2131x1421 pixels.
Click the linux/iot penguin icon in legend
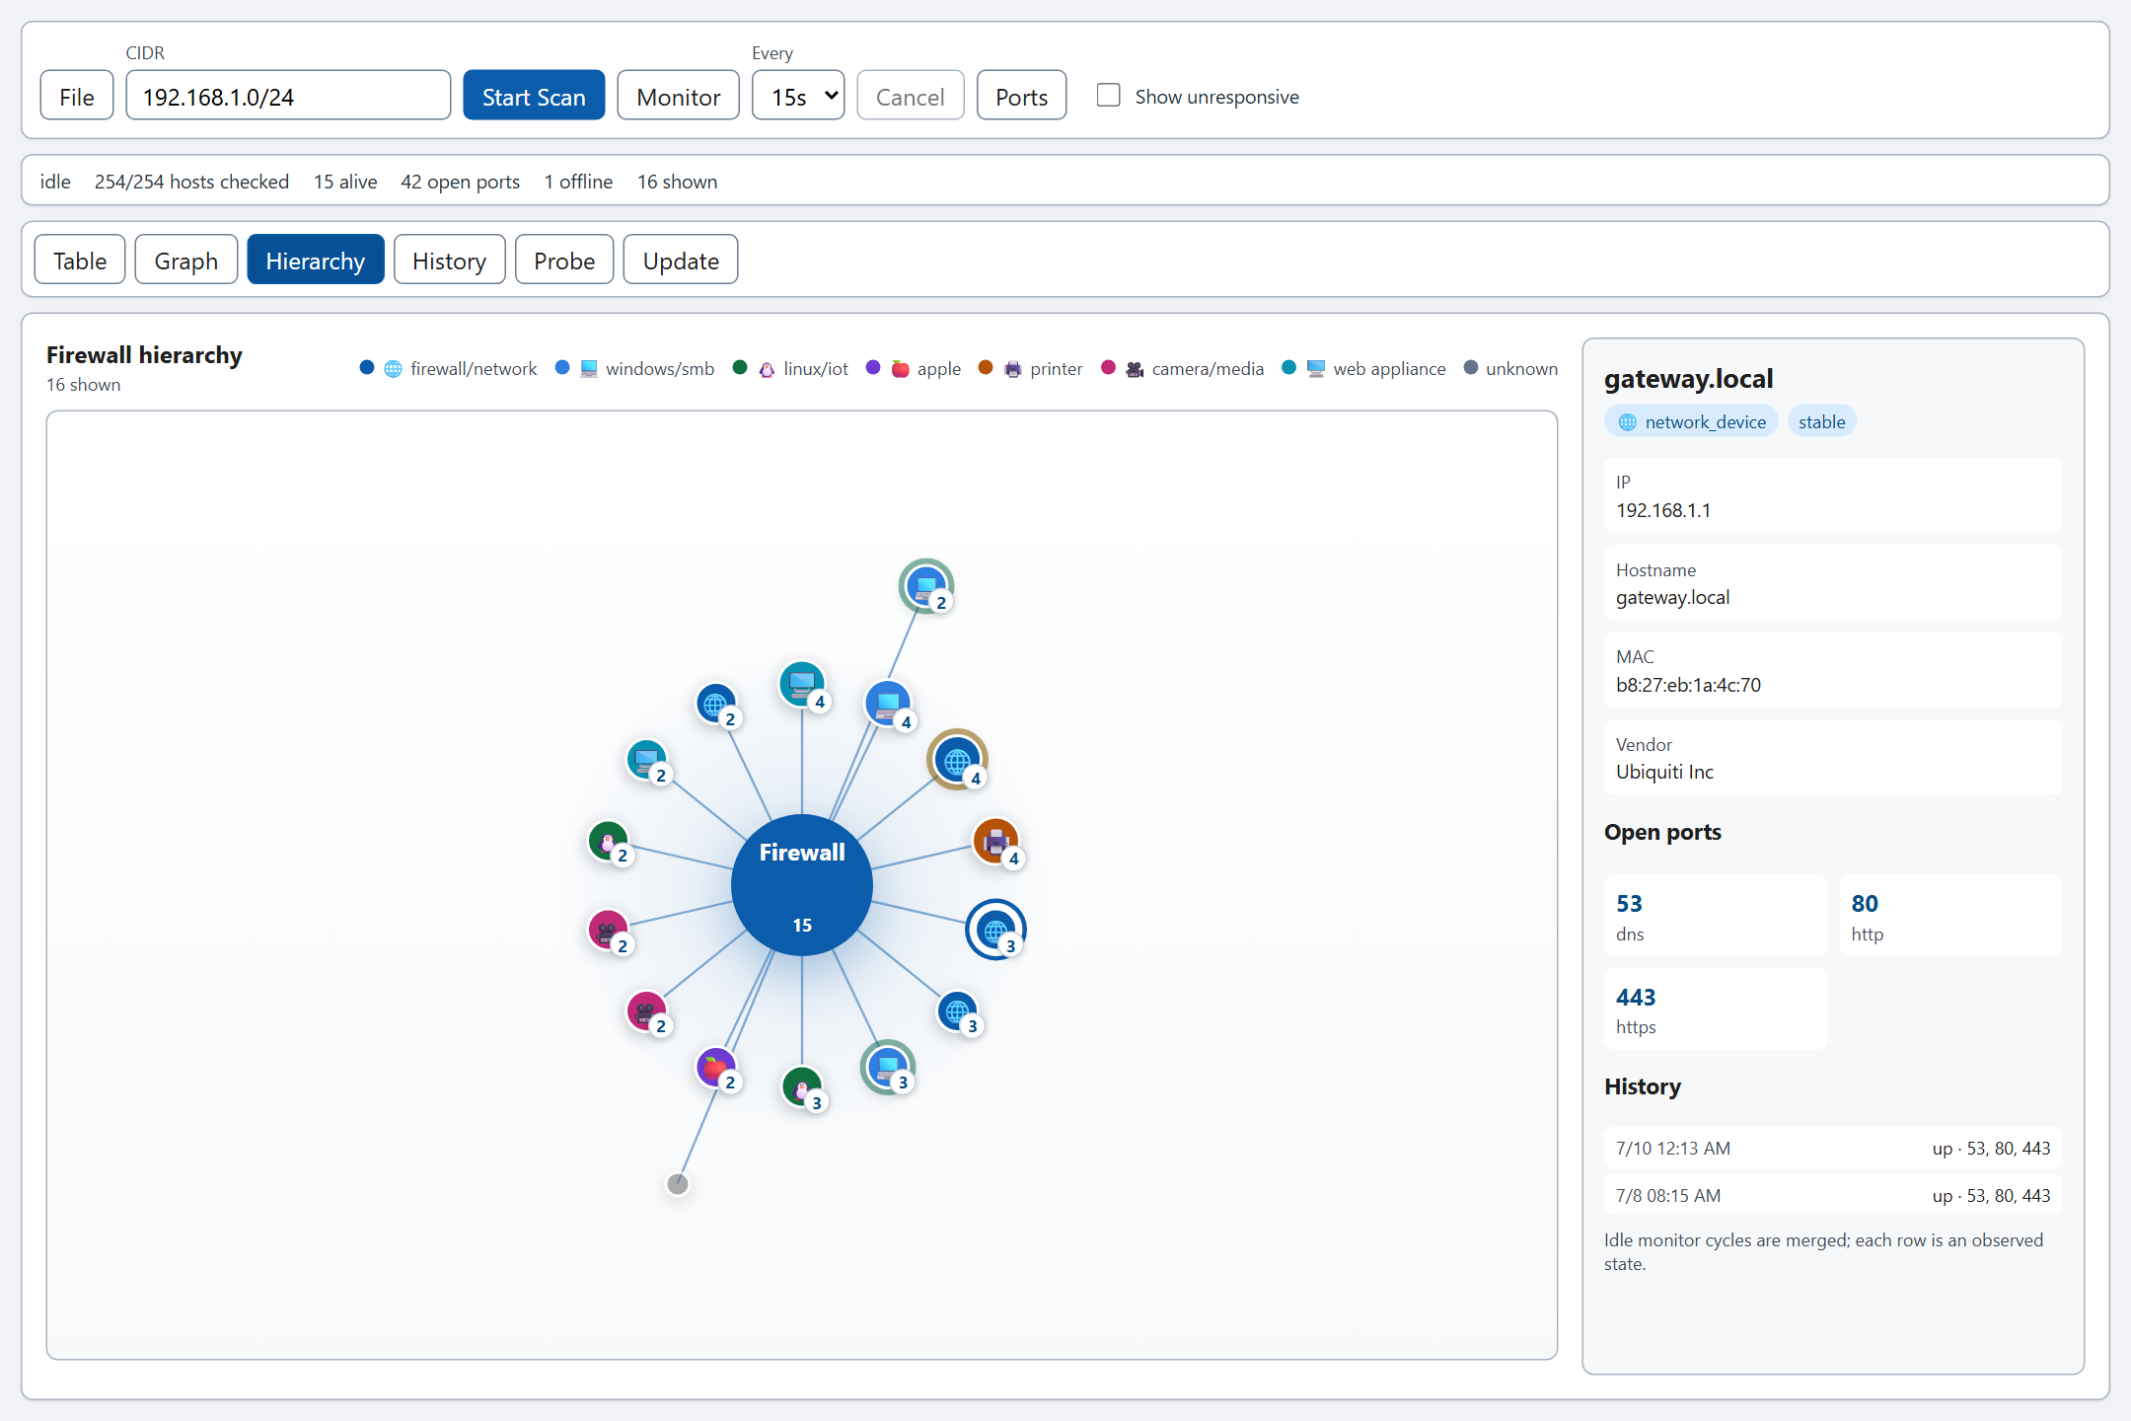click(x=767, y=369)
